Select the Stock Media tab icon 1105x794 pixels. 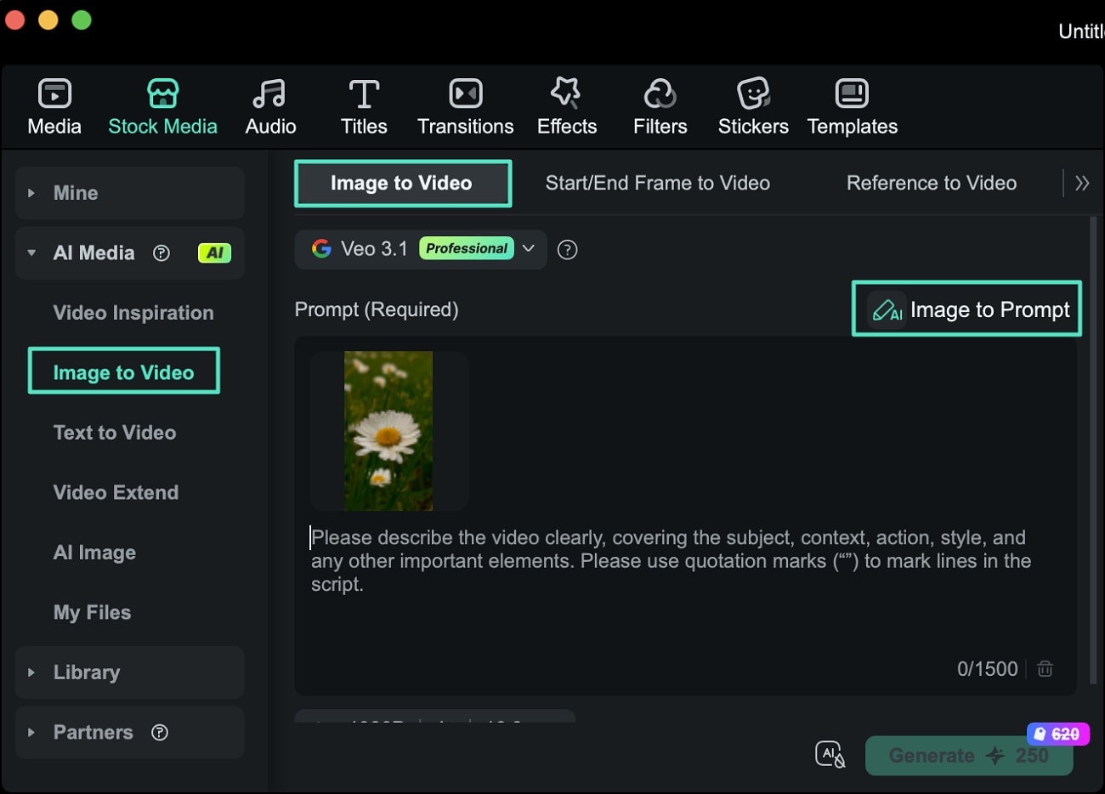tap(162, 94)
